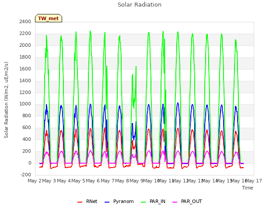This screenshot has height=210, width=280.
Task: Select the RNet legend label
Action: [x=91, y=201]
